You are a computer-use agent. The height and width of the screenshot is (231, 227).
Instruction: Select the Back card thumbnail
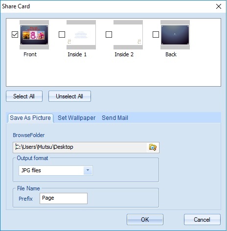coord(175,35)
